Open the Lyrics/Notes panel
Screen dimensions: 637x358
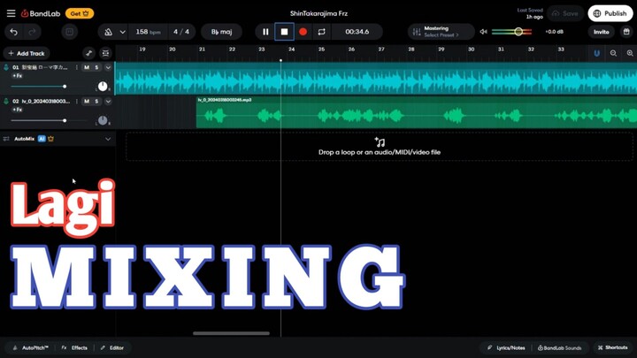506,347
